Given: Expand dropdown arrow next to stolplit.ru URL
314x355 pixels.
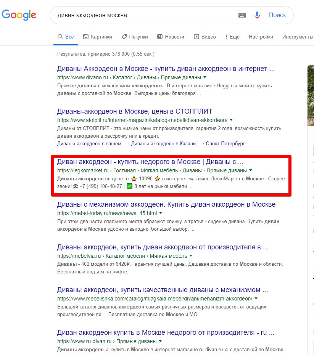Looking at the screenshot, I should 231,120.
